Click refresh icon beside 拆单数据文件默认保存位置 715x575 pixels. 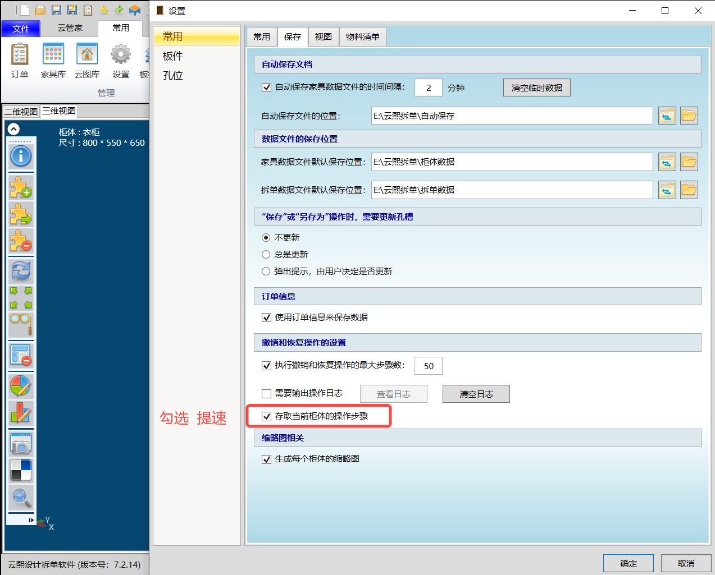(x=667, y=190)
